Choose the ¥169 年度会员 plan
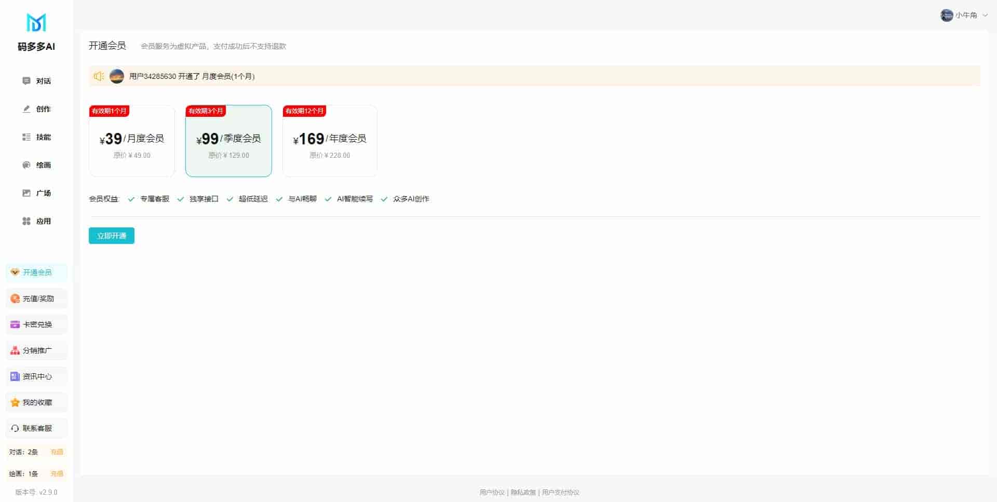 [330, 141]
